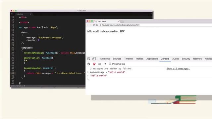
Task: Open the Audits tab
Action: pyautogui.click(x=176, y=59)
